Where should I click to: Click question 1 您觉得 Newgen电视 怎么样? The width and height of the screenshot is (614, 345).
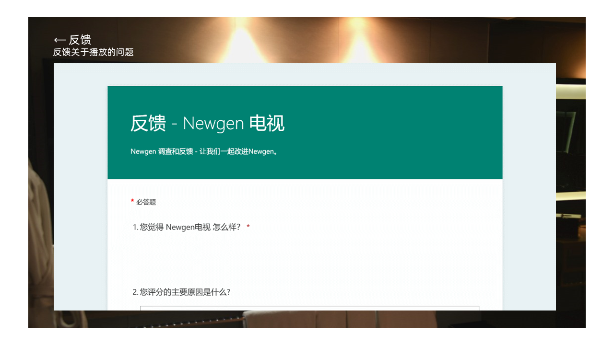coord(191,227)
